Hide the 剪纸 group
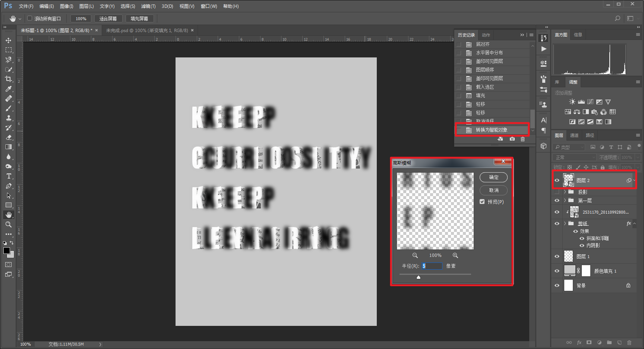The height and width of the screenshot is (349, 644). [x=557, y=224]
